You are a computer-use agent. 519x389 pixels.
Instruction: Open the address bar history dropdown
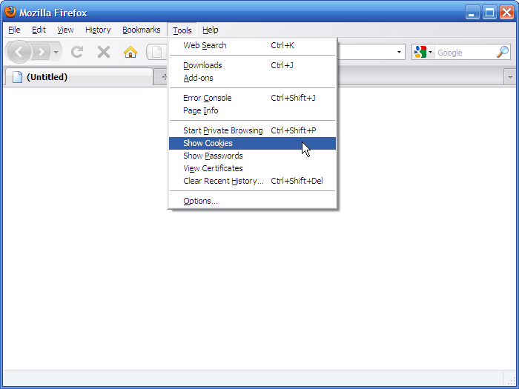tap(399, 52)
